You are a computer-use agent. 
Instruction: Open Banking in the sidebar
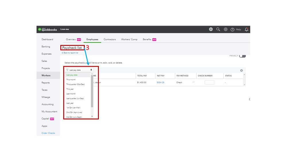point(46,46)
